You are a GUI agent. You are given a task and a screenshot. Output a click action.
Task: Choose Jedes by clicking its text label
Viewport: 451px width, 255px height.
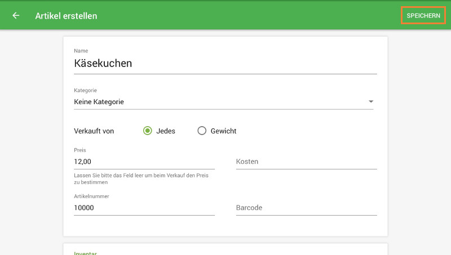[x=166, y=131]
